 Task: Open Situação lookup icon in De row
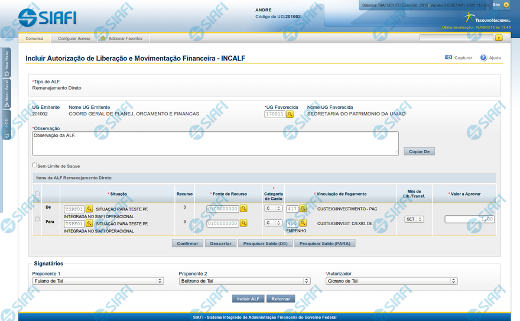pos(89,209)
